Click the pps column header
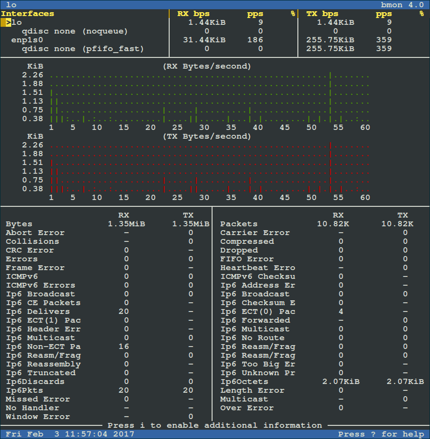Screen dimensions: 430x439 pyautogui.click(x=255, y=13)
